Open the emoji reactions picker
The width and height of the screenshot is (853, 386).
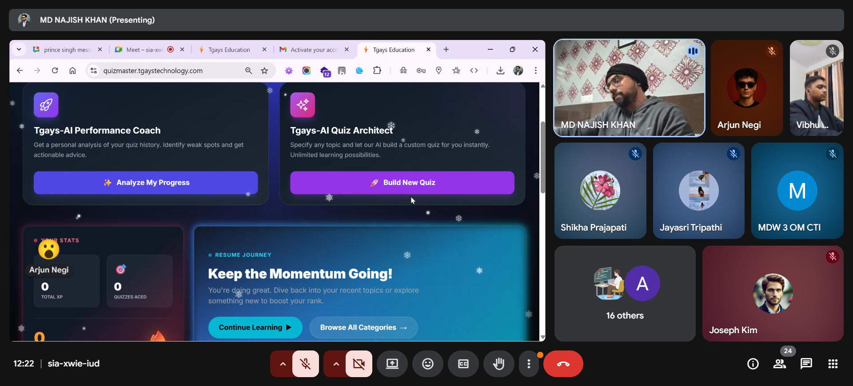tap(428, 364)
